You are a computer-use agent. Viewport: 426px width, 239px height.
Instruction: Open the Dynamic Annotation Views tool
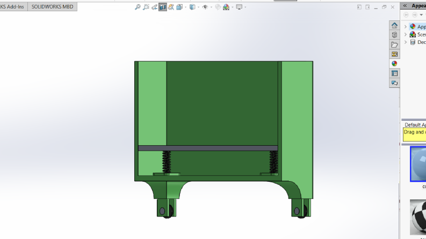click(171, 7)
